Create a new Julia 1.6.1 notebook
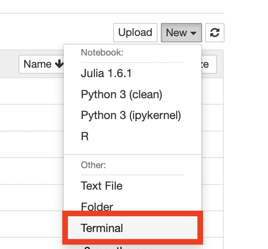The image size is (268, 249). 106,73
